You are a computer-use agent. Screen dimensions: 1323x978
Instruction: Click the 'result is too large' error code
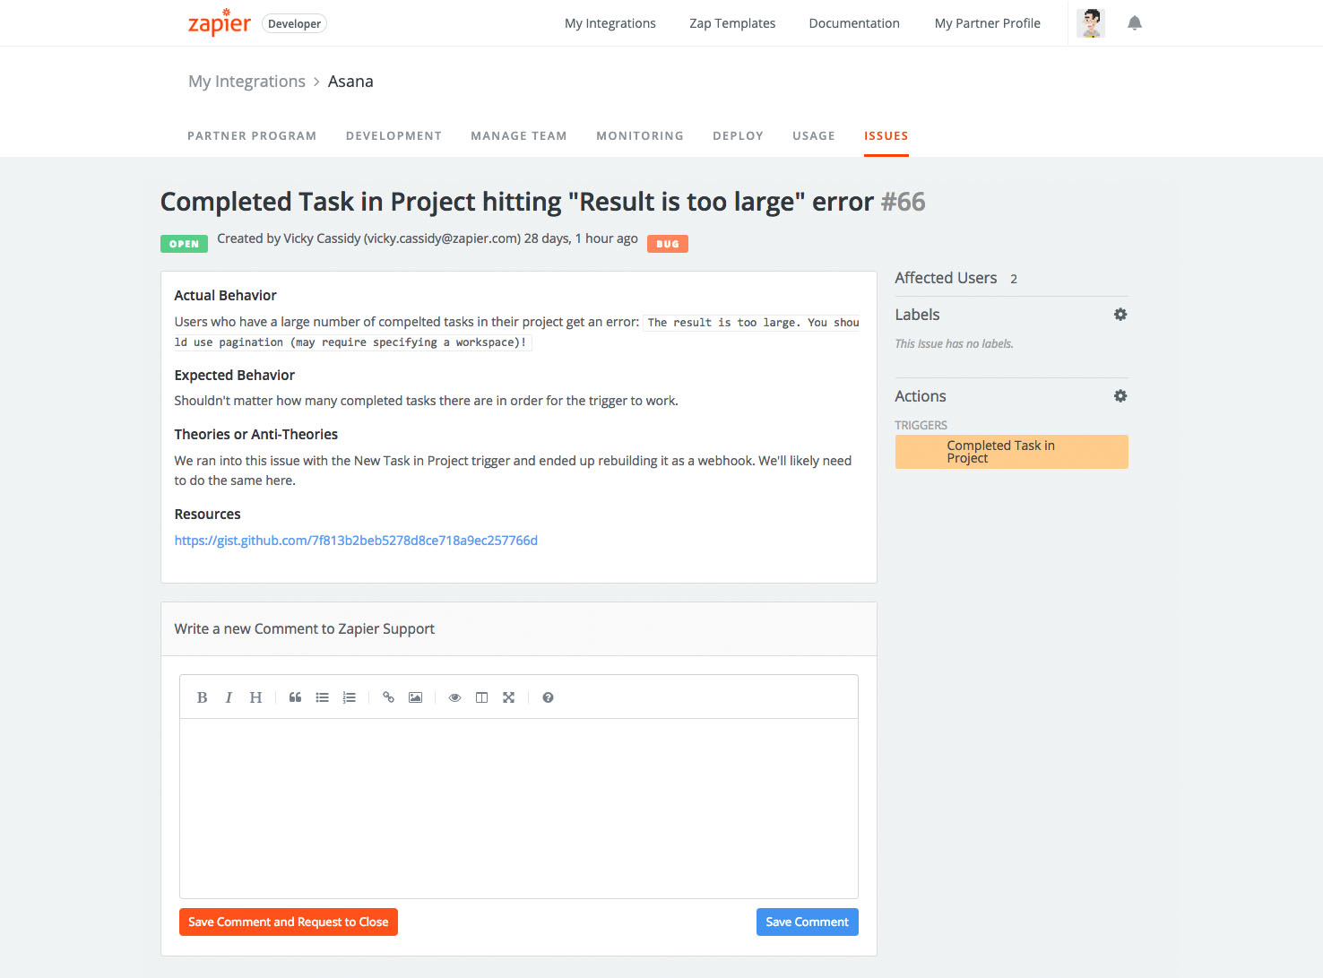(x=517, y=333)
